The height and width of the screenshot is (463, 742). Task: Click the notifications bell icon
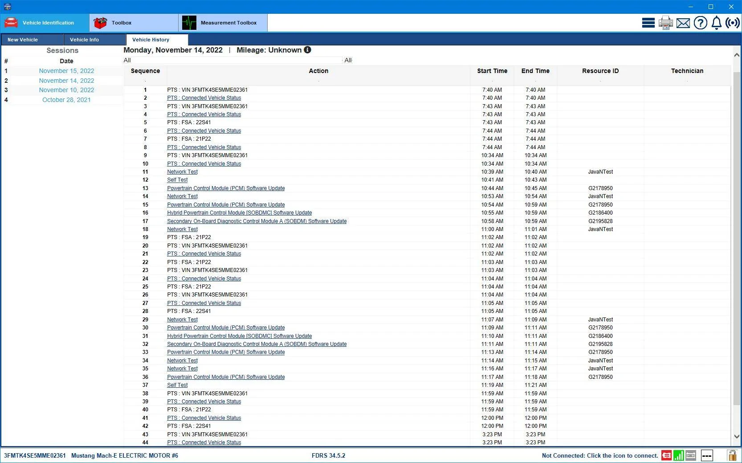click(716, 23)
